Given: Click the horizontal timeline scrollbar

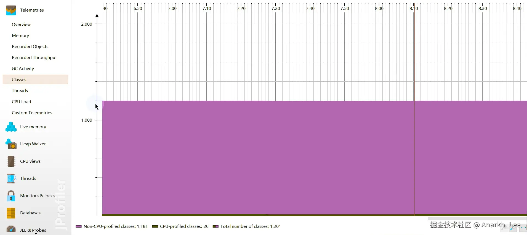Looking at the screenshot, I should pos(477,219).
